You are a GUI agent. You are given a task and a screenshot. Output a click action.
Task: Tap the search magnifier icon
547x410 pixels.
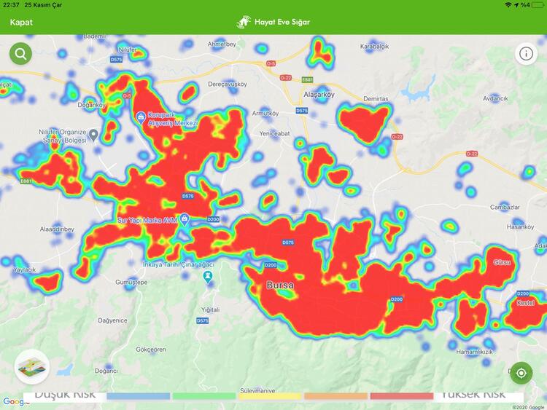[x=20, y=54]
